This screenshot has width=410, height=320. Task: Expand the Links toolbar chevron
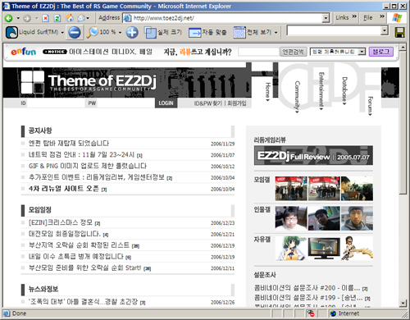pyautogui.click(x=354, y=16)
